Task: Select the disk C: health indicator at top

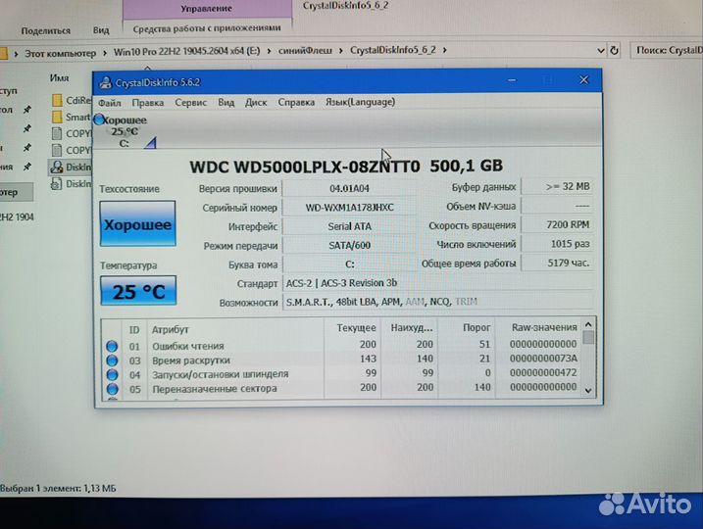Action: (124, 131)
